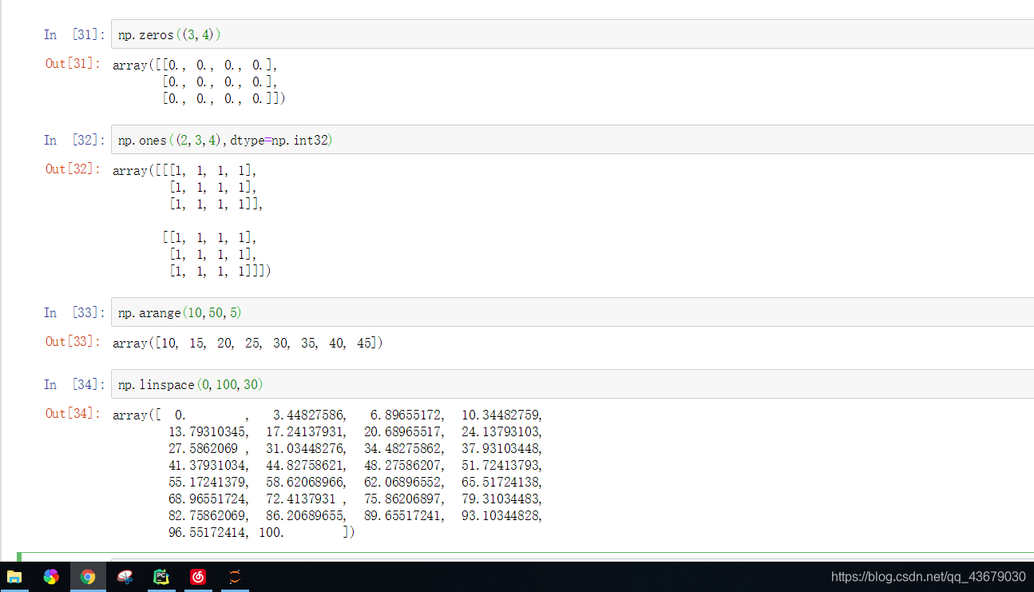The width and height of the screenshot is (1034, 592).
Task: Open PyCharm from the taskbar
Action: (161, 577)
